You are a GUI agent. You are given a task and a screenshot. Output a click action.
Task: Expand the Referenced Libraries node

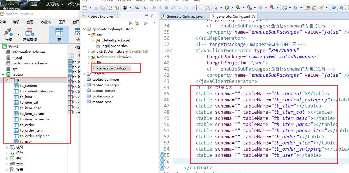click(x=89, y=57)
